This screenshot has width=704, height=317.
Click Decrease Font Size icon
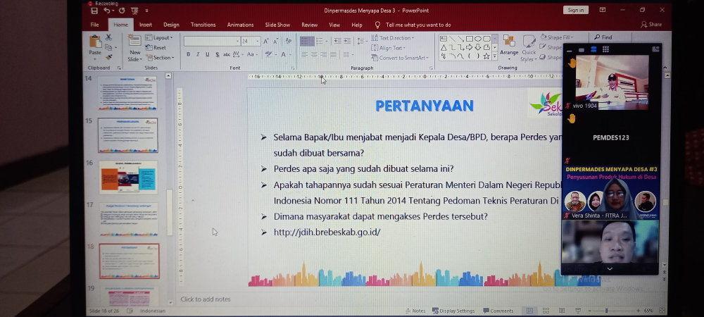pyautogui.click(x=275, y=42)
